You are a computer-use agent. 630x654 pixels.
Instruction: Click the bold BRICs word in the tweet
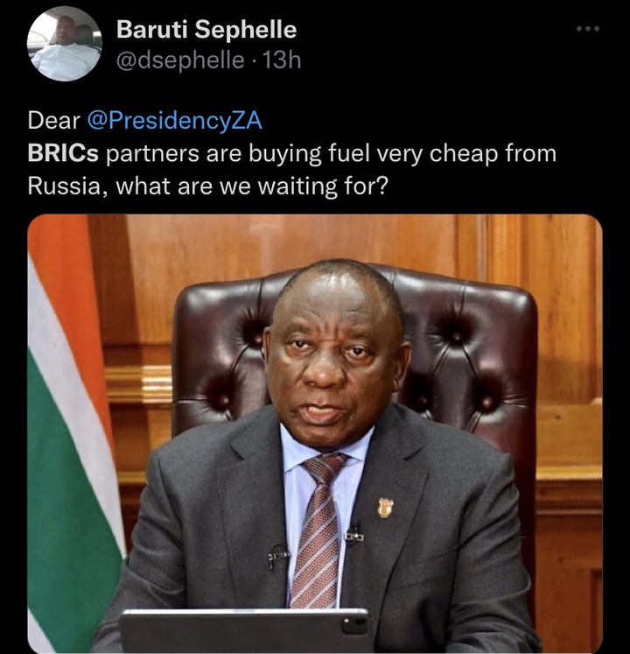point(63,153)
